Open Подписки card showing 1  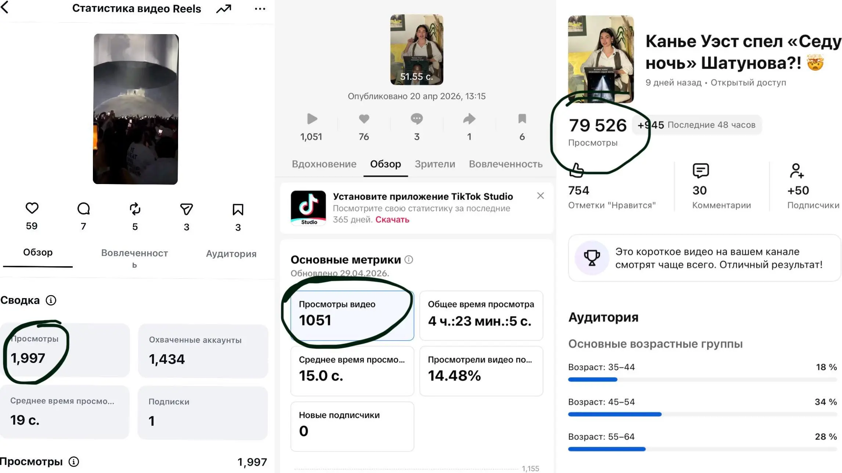tap(203, 413)
